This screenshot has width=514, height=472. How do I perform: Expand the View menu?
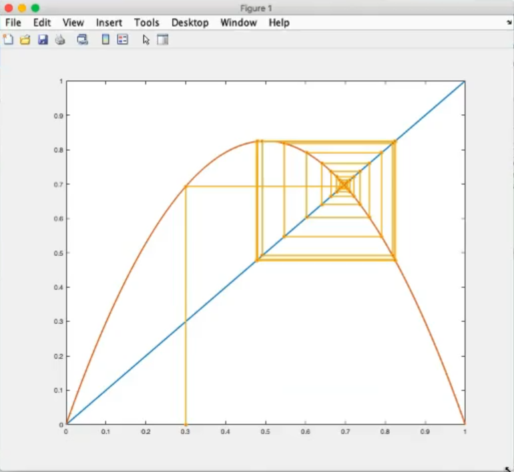[x=73, y=23]
